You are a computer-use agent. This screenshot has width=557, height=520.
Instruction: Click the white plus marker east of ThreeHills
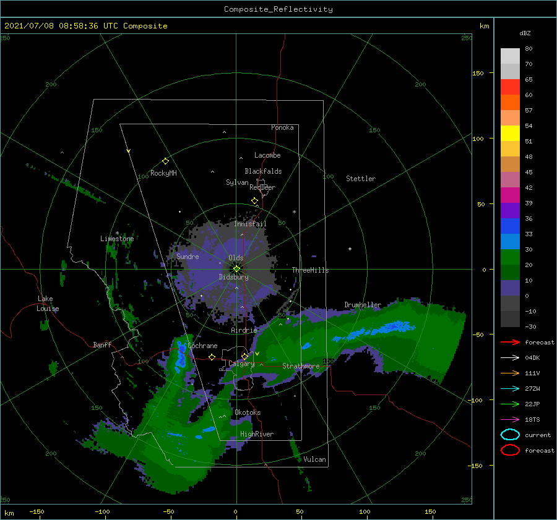[350, 249]
